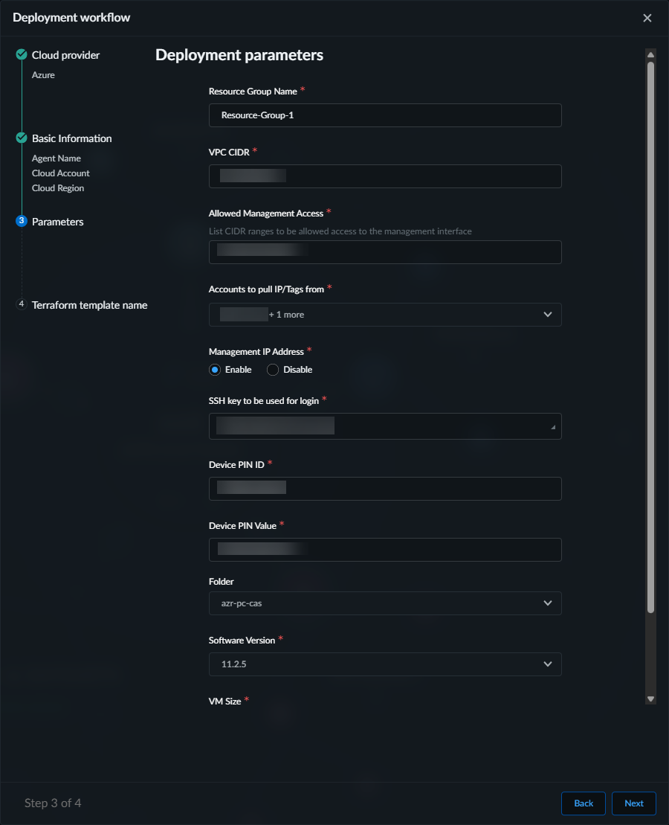Viewport: 669px width, 825px height.
Task: Click the step 3 Parameters number icon
Action: coord(22,221)
